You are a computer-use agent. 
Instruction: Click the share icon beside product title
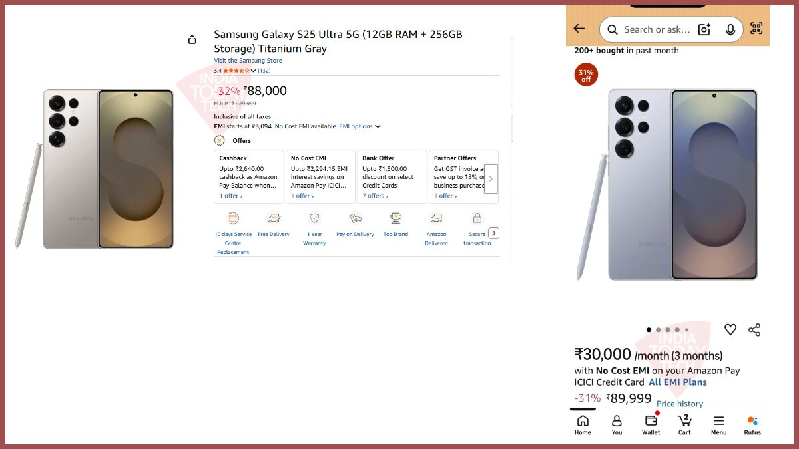(192, 39)
